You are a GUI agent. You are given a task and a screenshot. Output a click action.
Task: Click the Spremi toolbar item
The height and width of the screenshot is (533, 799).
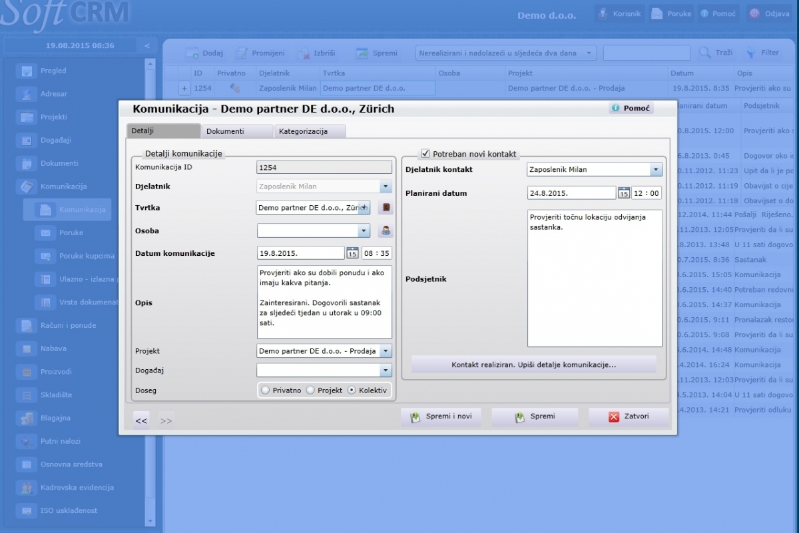[377, 53]
